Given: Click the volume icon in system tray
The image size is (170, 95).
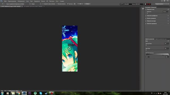Looking at the screenshot, I should [160, 93].
